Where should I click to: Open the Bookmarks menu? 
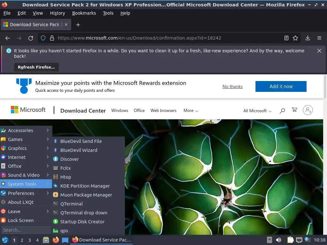[x=84, y=13]
